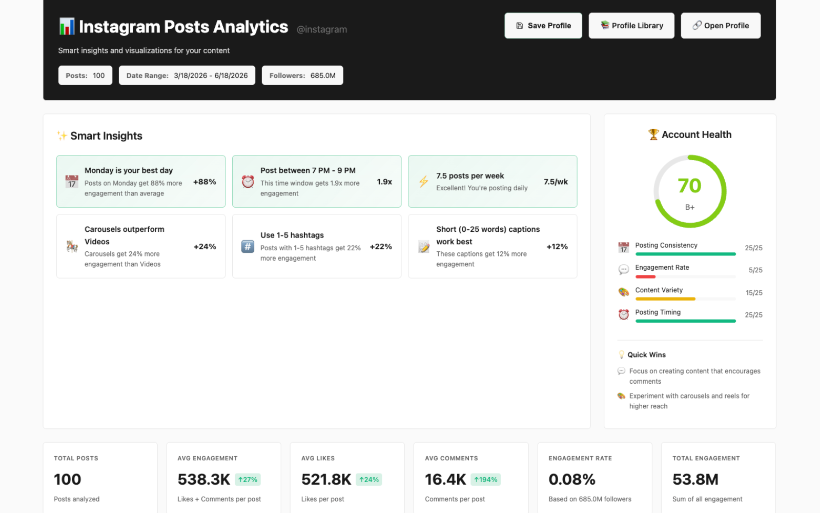Click the Smart Insights heading

[106, 135]
